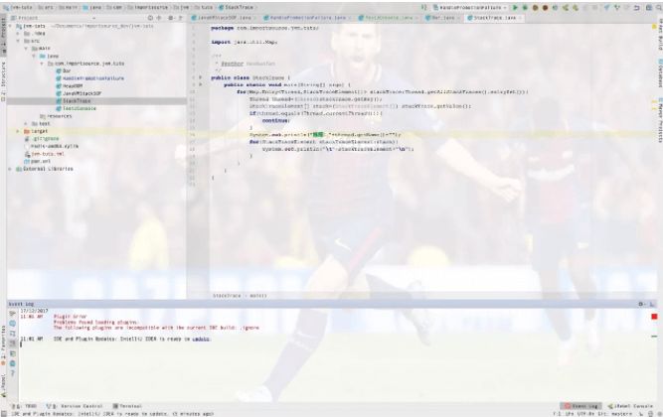The width and height of the screenshot is (663, 417).
Task: Toggle the Project tool window side tab
Action: click(x=3, y=34)
